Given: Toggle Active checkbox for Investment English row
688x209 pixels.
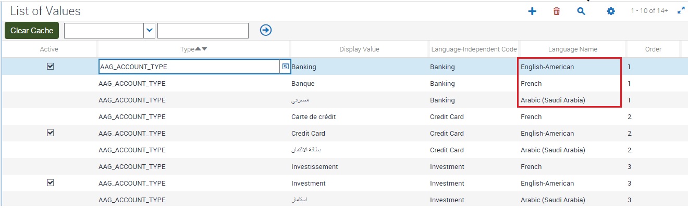Looking at the screenshot, I should point(51,183).
